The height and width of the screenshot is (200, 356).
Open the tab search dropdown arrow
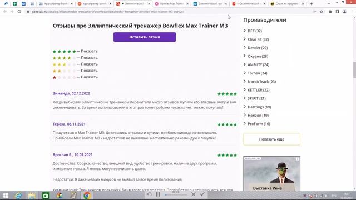pos(329,4)
